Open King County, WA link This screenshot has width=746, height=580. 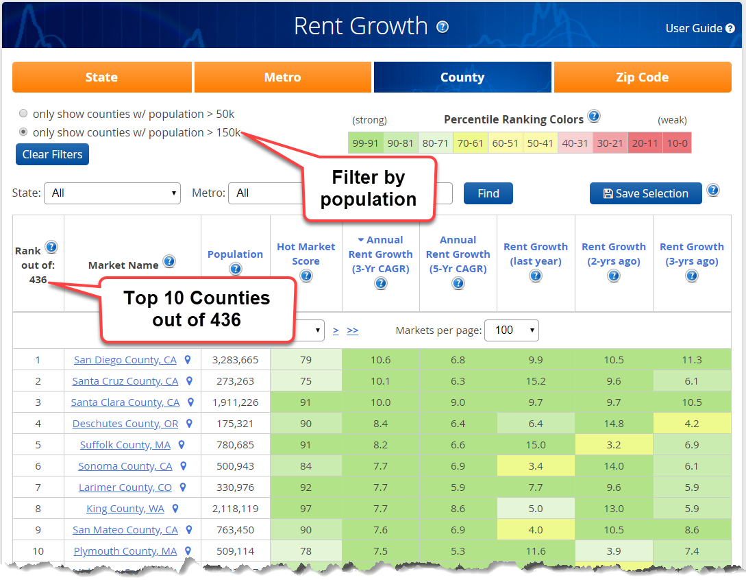[125, 509]
